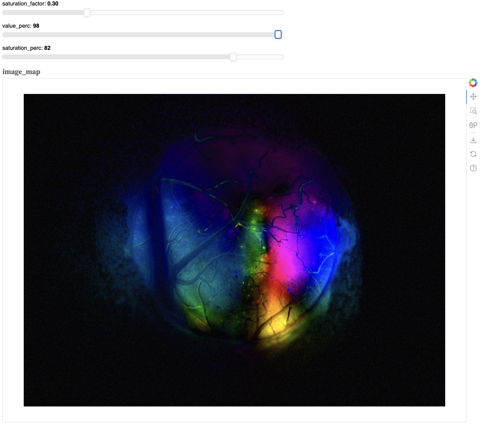Click the colored retinotopy image plot
Viewport: 483px width, 429px height.
234,250
